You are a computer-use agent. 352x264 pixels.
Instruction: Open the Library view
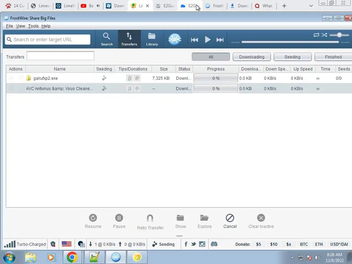coord(152,39)
